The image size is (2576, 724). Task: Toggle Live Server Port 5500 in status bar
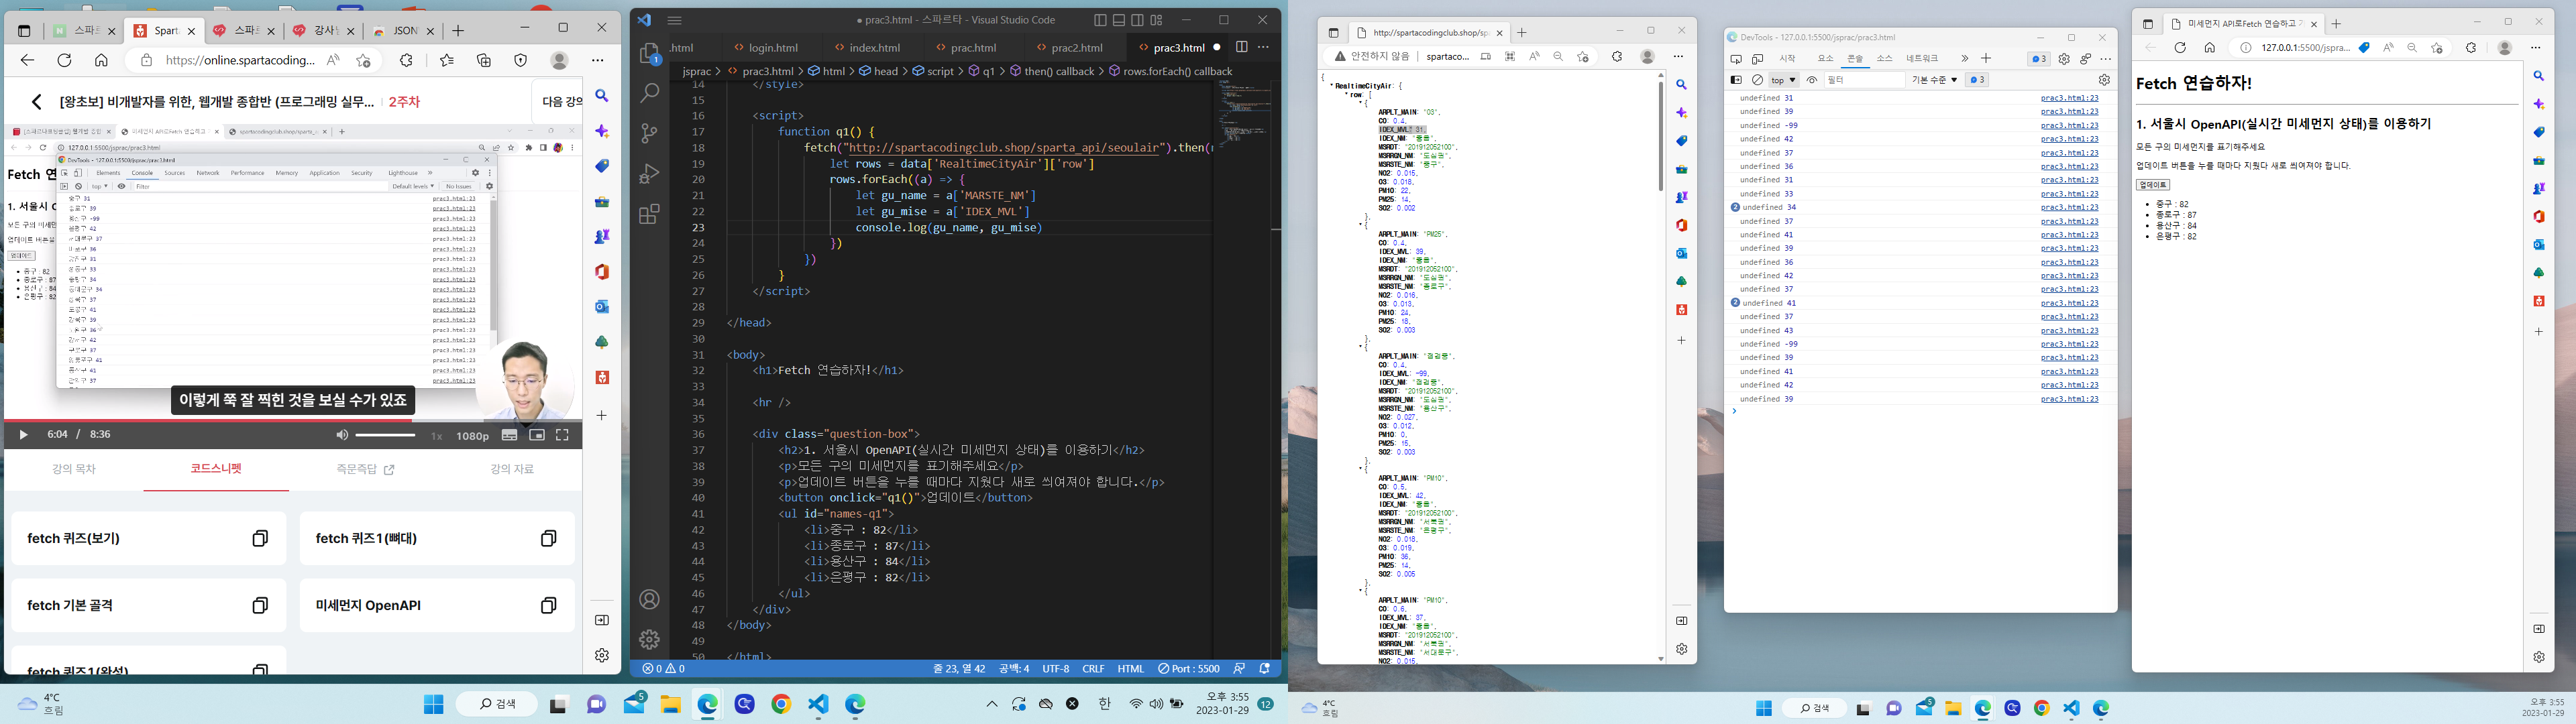pos(1189,669)
